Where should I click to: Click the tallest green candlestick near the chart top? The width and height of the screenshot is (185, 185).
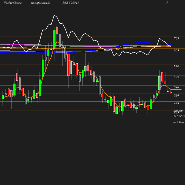pyautogui.click(x=54, y=39)
